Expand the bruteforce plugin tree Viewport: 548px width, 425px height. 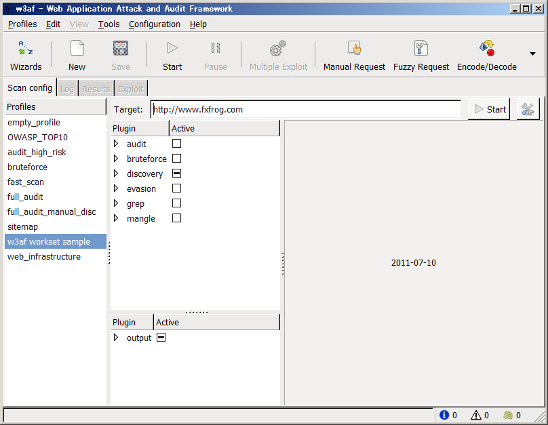pyautogui.click(x=116, y=159)
